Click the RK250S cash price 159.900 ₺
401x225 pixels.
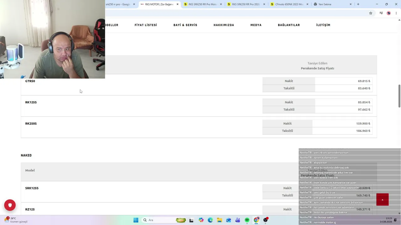(363, 123)
